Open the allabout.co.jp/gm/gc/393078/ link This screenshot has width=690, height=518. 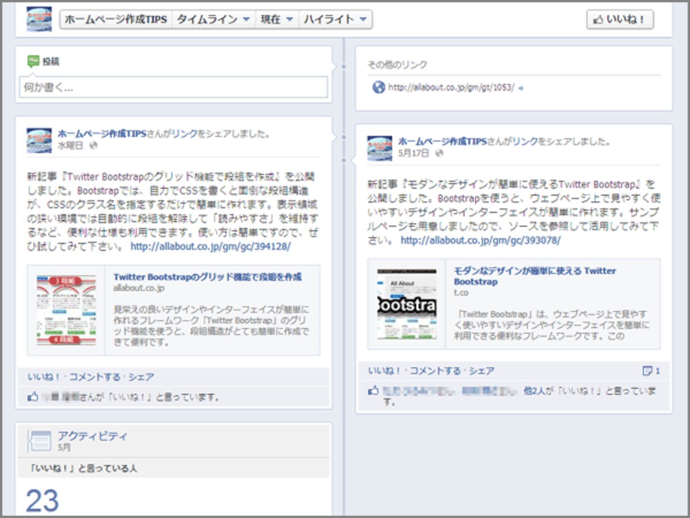[481, 241]
